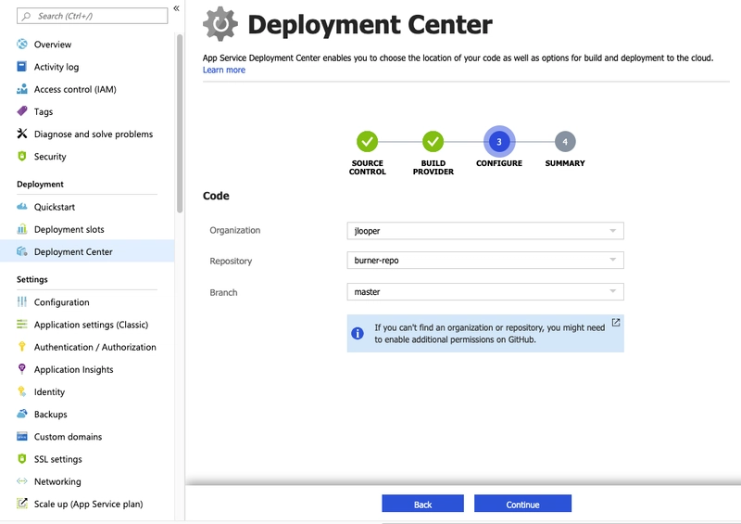
Task: Open the external link icon in info box
Action: click(x=615, y=323)
